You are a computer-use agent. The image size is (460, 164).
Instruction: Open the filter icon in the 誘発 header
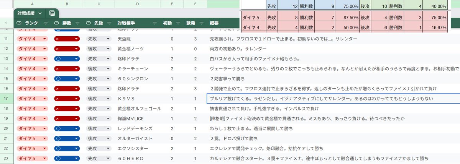[201, 23]
